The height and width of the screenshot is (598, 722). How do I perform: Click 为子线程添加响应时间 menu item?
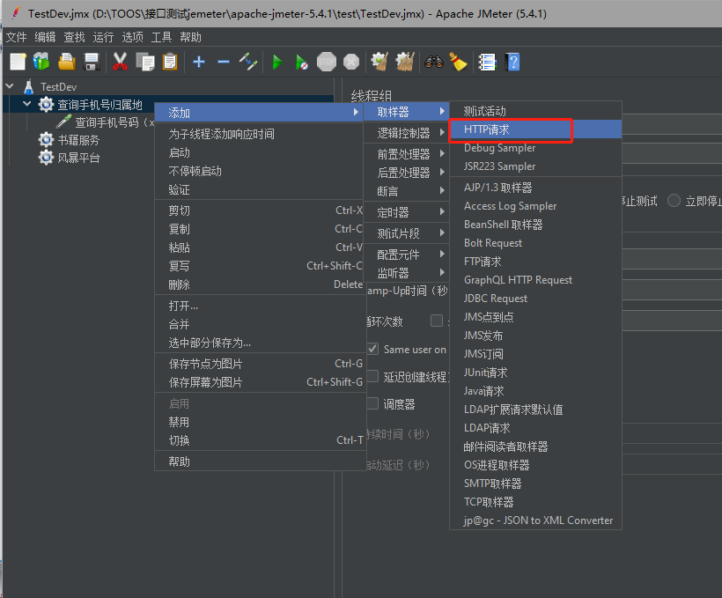[x=259, y=134]
